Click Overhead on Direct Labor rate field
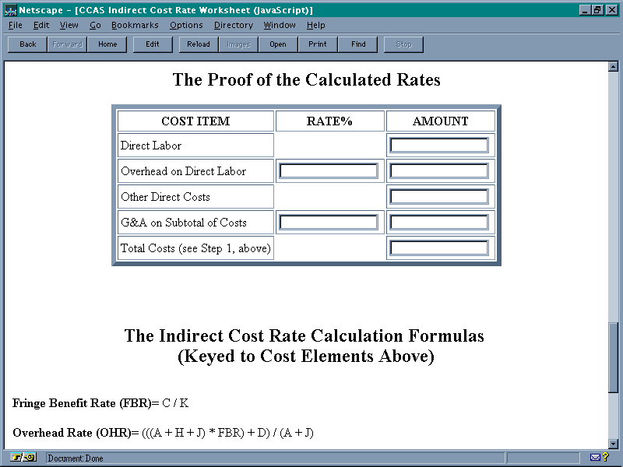The height and width of the screenshot is (467, 623). [329, 171]
